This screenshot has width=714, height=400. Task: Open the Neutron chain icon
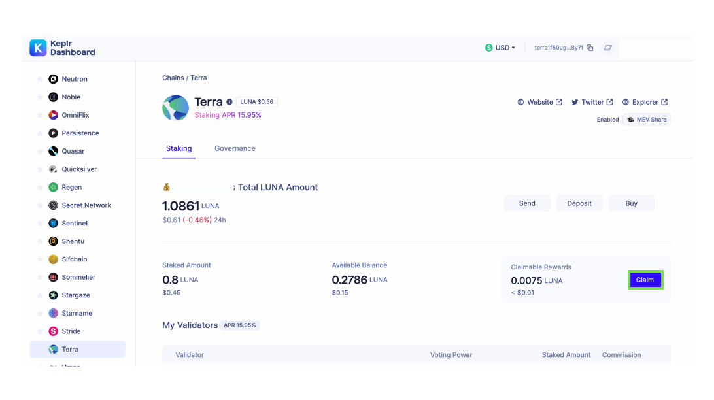pos(53,79)
